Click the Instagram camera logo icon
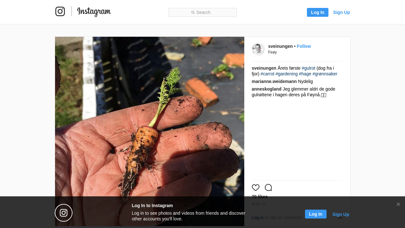This screenshot has height=228, width=405. click(x=60, y=11)
